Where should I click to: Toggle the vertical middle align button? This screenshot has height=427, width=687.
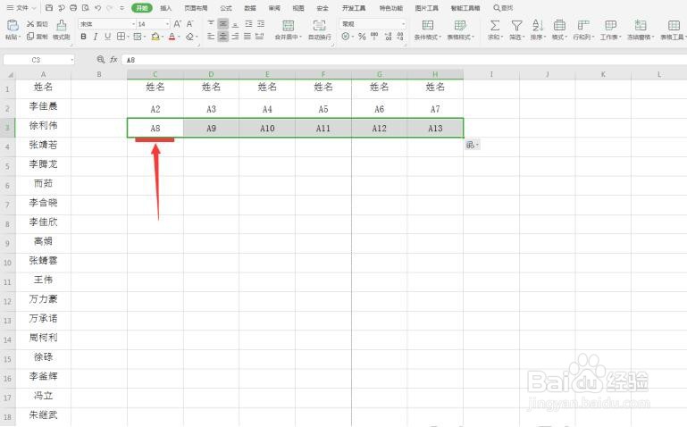(x=223, y=23)
